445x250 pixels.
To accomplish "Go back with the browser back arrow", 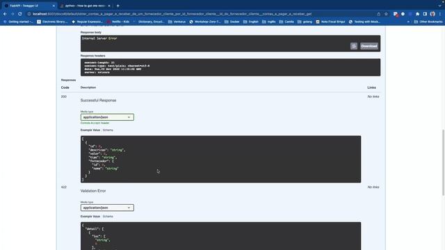I will [5, 14].
